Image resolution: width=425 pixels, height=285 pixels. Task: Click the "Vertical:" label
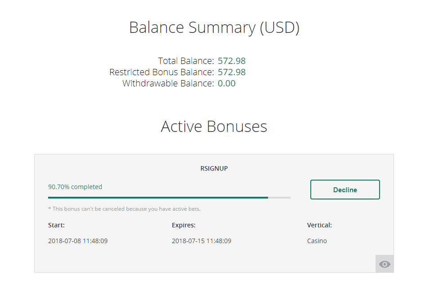click(x=319, y=225)
